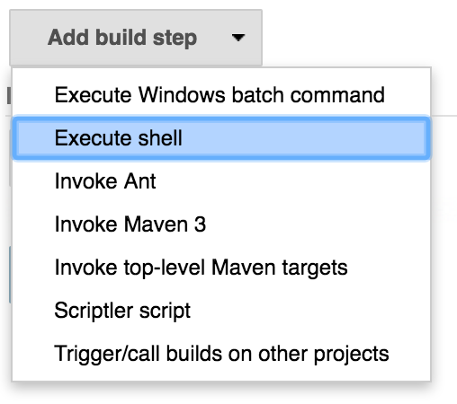
Task: Select Invoke Maven 3 build step
Action: (221, 224)
